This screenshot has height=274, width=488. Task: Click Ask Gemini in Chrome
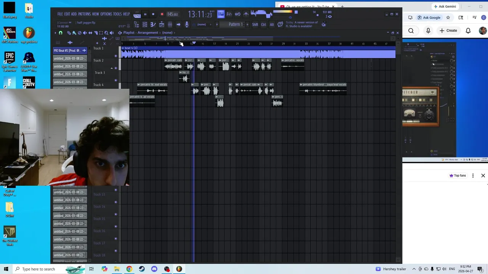(x=445, y=6)
